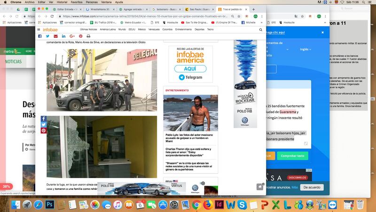The width and height of the screenshot is (376, 212).
Task: Open Ventana menu in menu bar
Action: tap(106, 2)
